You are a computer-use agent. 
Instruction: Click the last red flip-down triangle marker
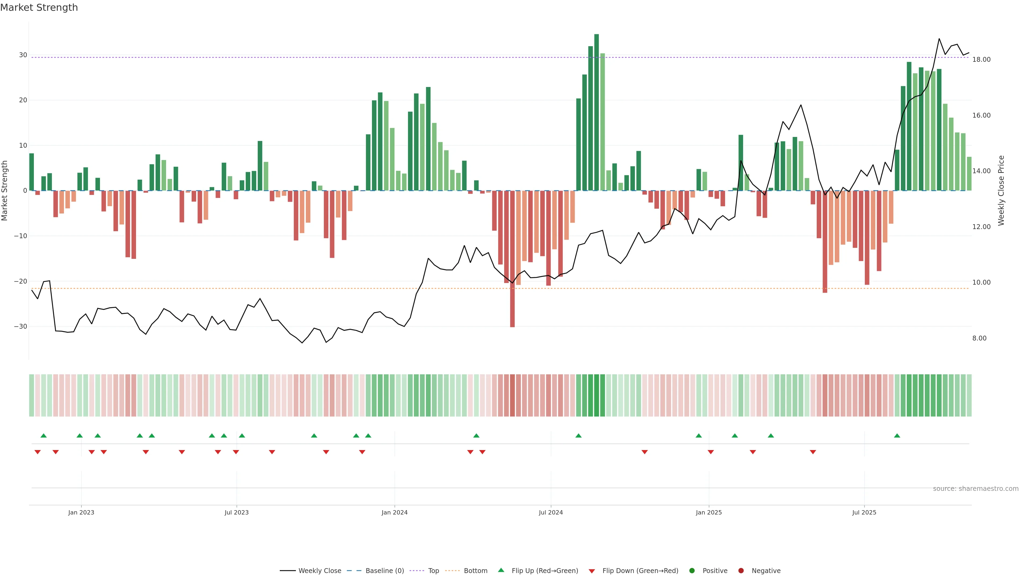813,452
